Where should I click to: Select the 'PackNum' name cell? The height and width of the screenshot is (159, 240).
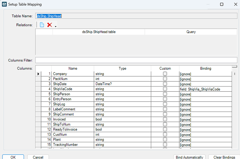(73, 79)
